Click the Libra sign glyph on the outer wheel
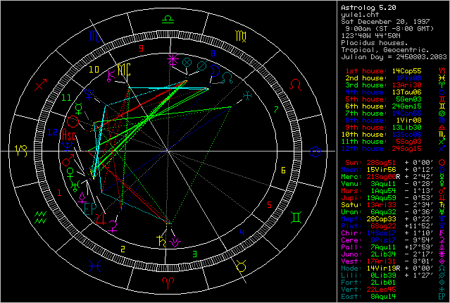The height and width of the screenshot is (303, 450). coord(168,20)
